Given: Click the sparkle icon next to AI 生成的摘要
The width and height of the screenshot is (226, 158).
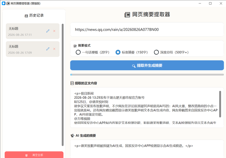Looking at the screenshot, I should pos(72,135).
